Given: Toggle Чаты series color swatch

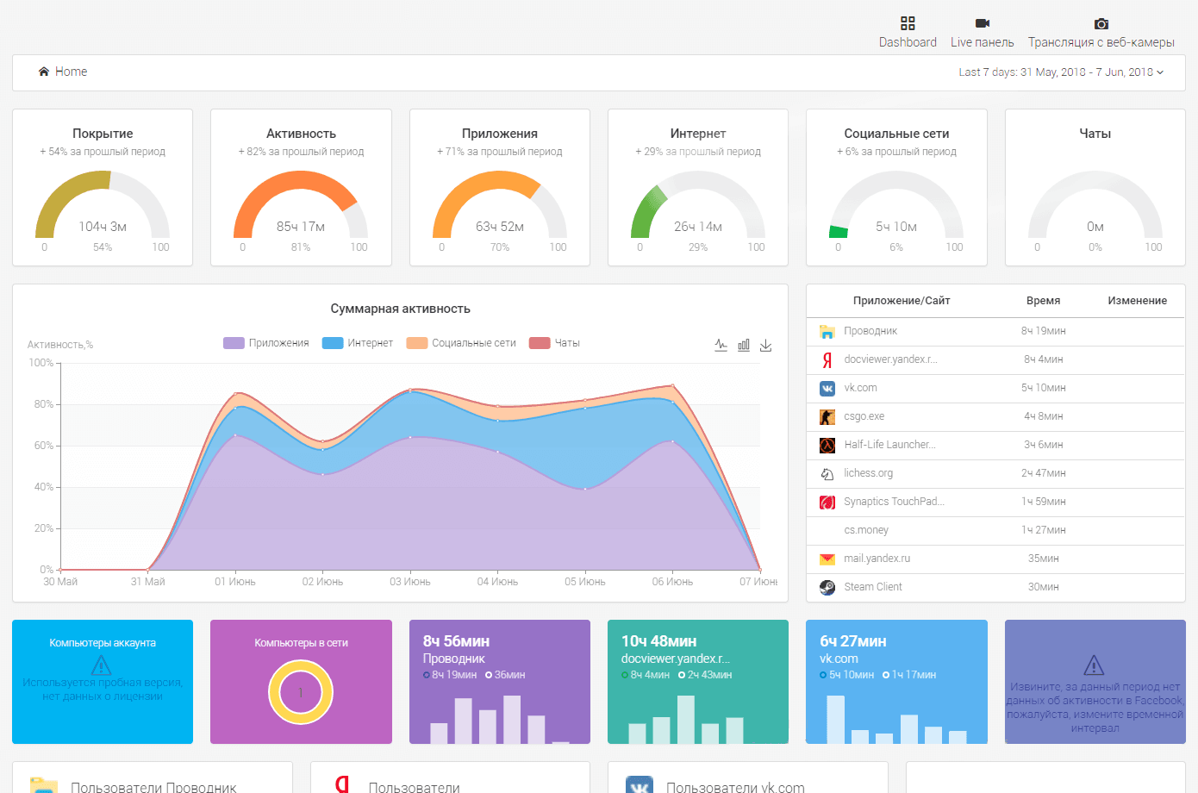Looking at the screenshot, I should 540,343.
